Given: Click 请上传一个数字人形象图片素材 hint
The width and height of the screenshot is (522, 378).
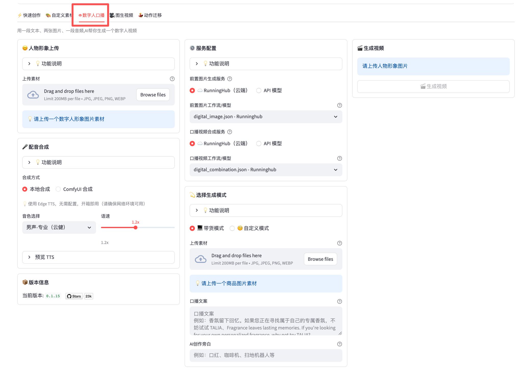Looking at the screenshot, I should point(98,119).
